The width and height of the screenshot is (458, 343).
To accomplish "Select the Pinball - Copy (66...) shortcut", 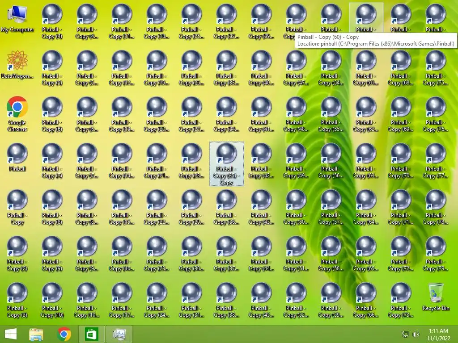I will pos(366,300).
